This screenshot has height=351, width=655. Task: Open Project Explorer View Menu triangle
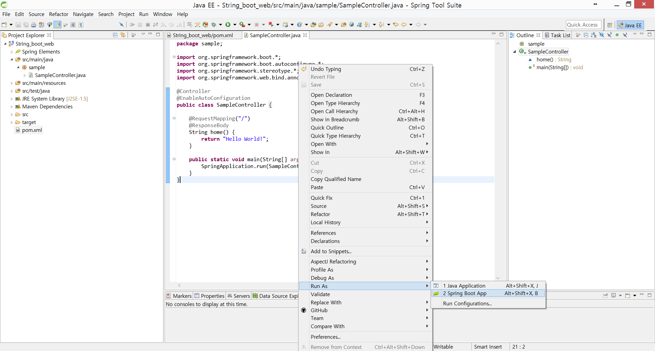(143, 34)
